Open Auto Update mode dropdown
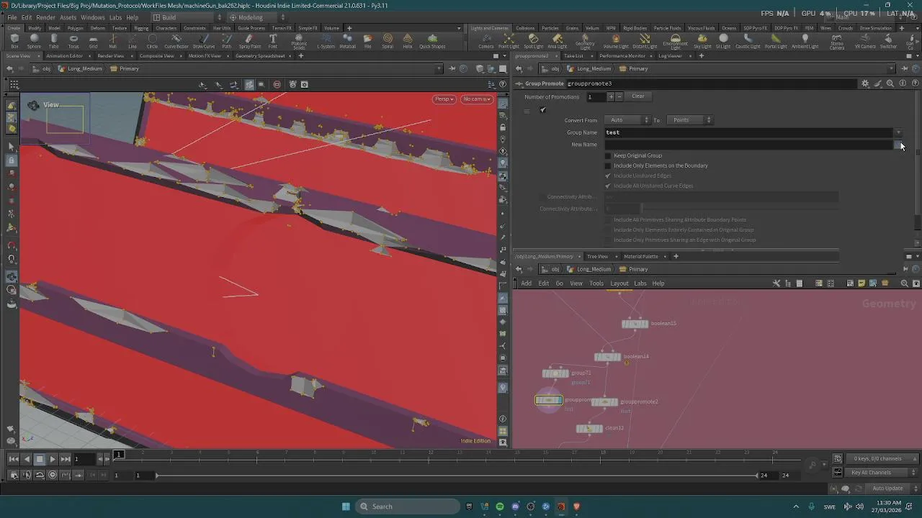The height and width of the screenshot is (518, 922). [891, 489]
